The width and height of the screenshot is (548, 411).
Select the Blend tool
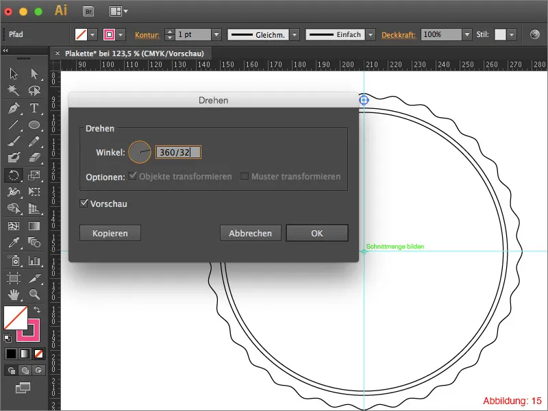point(34,242)
